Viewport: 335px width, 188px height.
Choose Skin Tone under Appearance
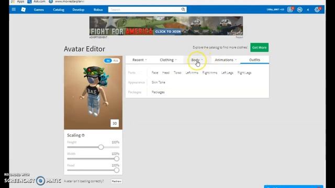tap(158, 83)
